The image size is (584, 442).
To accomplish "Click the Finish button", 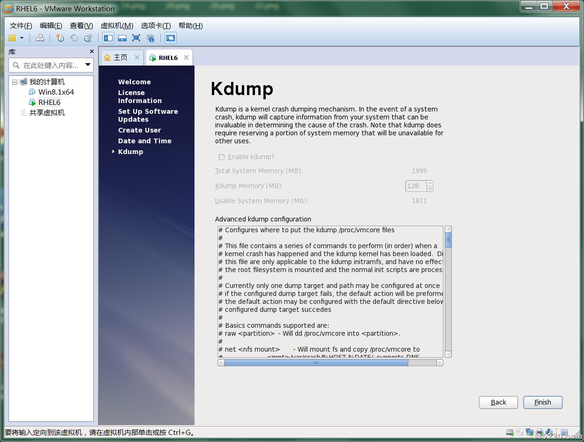I will pyautogui.click(x=543, y=402).
